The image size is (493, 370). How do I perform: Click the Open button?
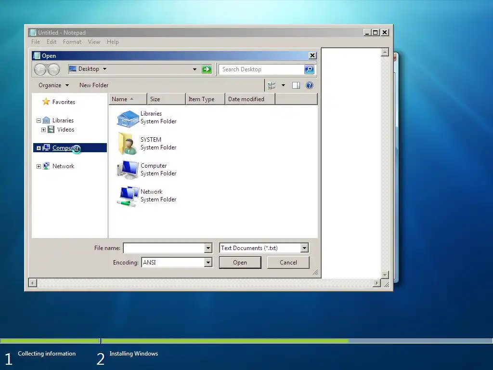click(x=240, y=263)
